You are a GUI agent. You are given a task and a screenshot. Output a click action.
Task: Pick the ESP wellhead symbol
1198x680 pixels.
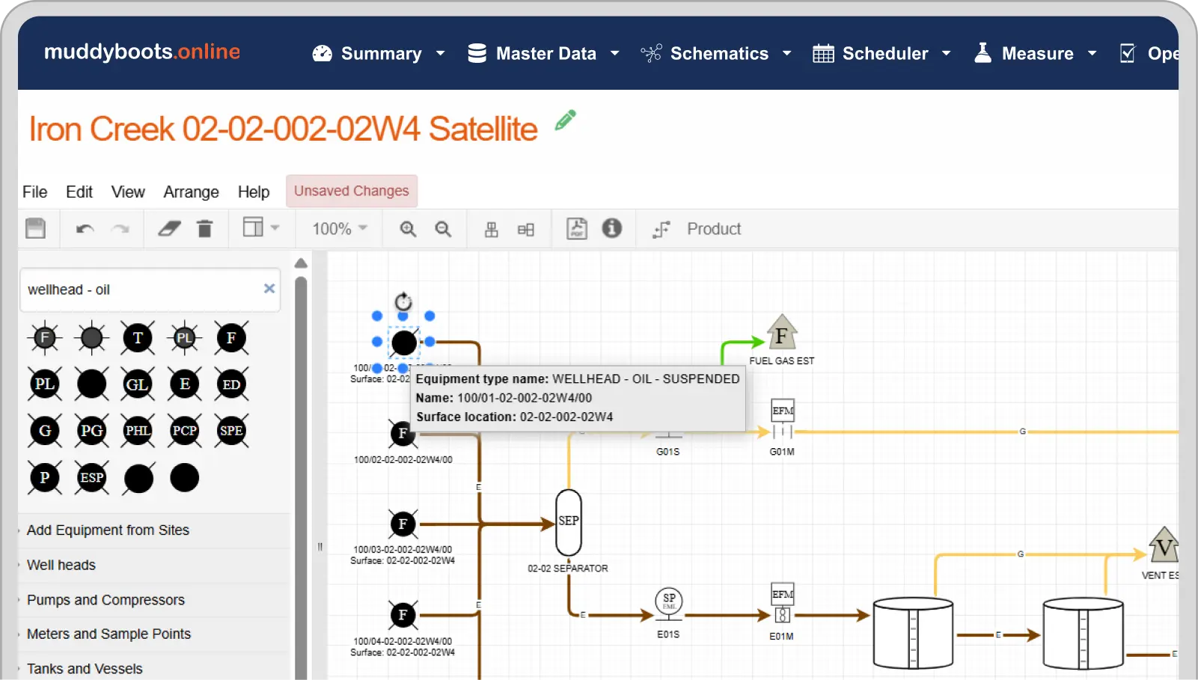[x=92, y=477]
